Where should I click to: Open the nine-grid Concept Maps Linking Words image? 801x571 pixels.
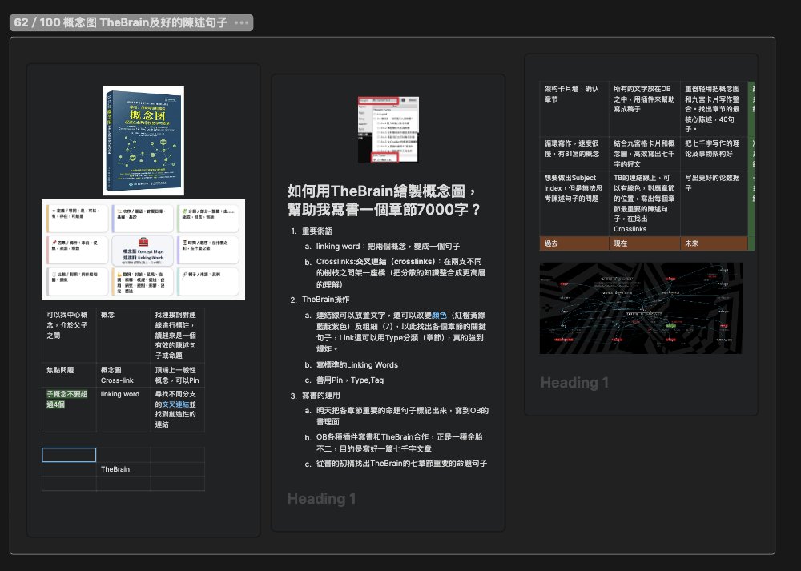coord(143,250)
